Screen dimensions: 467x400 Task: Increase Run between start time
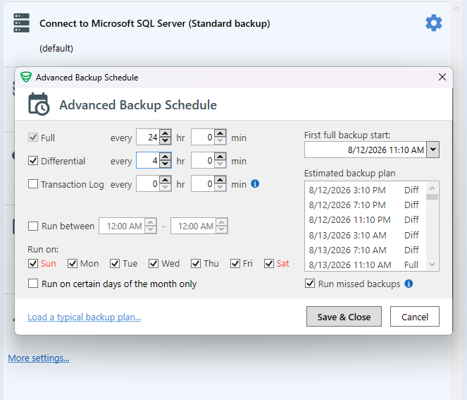151,222
